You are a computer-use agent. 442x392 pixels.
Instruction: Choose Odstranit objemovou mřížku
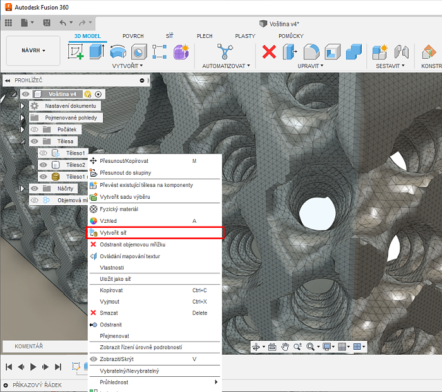155,245
